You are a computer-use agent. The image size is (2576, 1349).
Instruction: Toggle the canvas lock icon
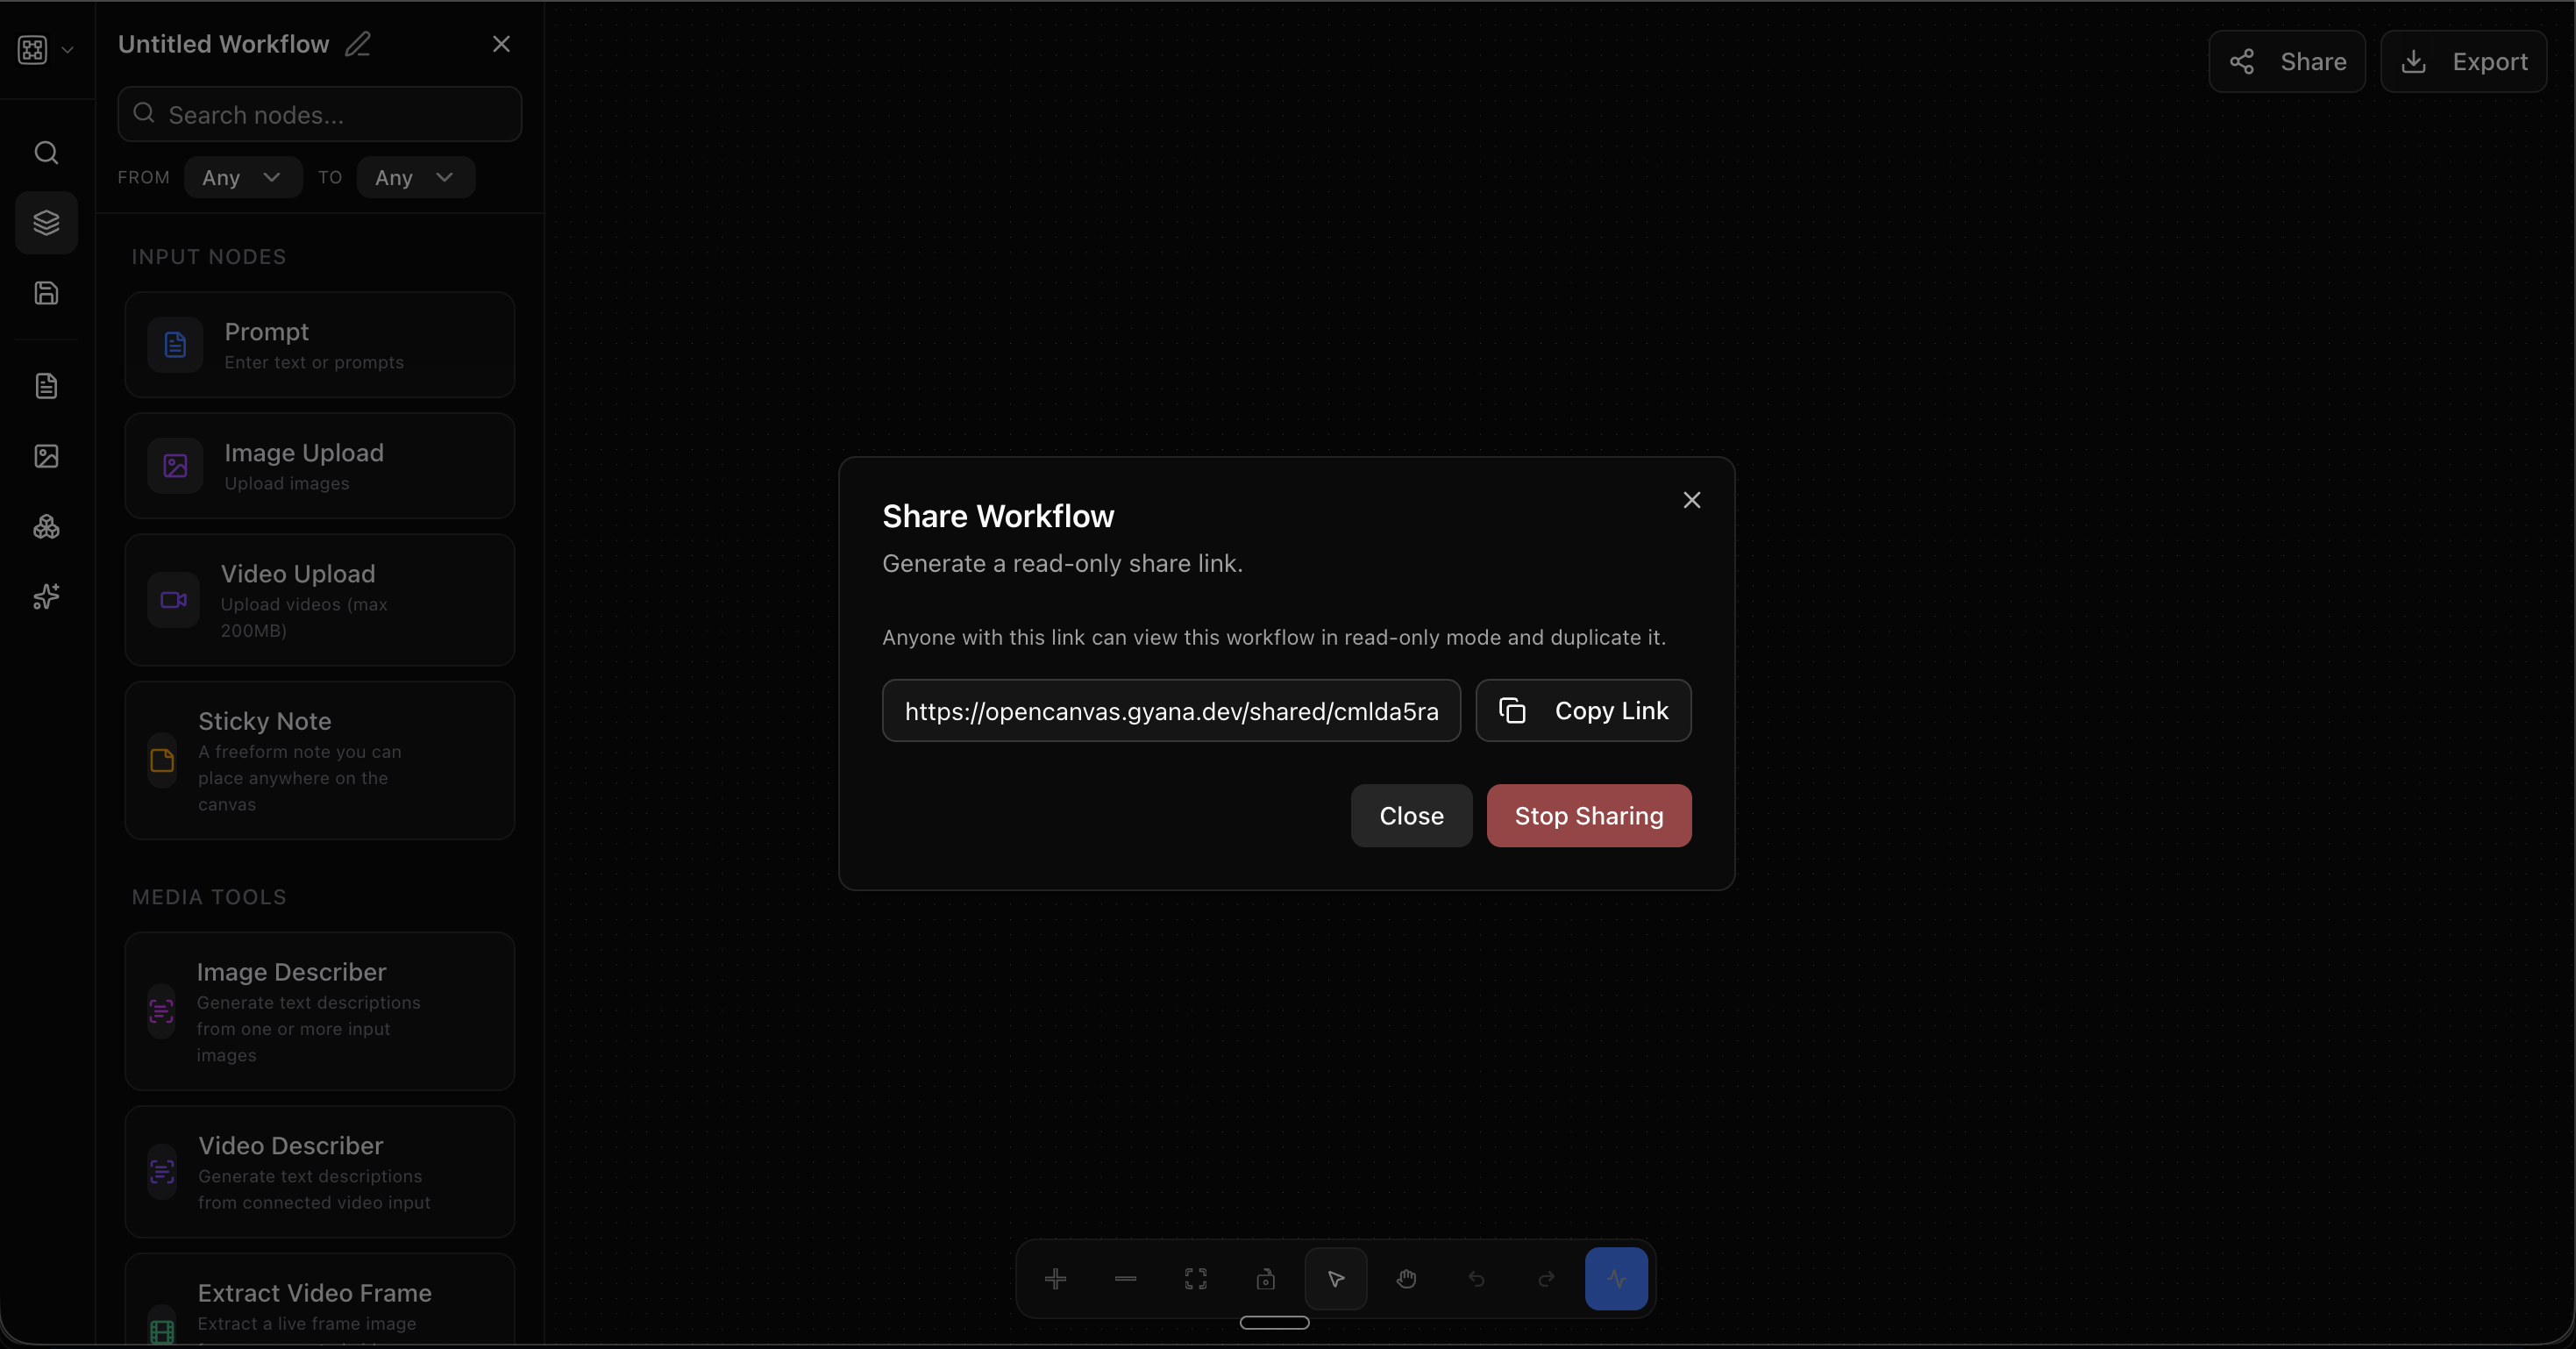[1266, 1278]
